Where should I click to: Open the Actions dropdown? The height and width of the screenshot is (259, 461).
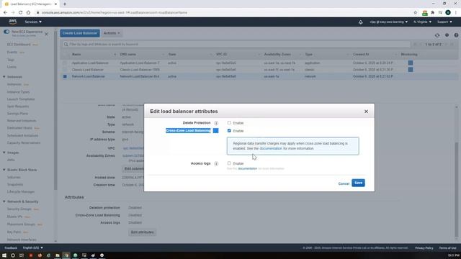112,33
